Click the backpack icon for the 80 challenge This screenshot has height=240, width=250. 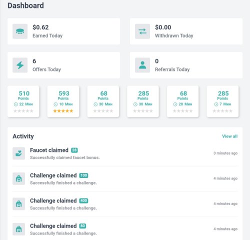pyautogui.click(x=19, y=229)
